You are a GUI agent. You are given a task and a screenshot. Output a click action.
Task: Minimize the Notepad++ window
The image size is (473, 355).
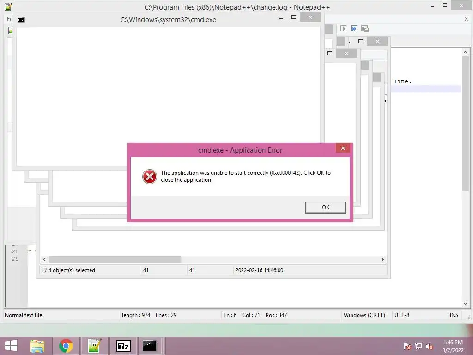[x=432, y=6]
